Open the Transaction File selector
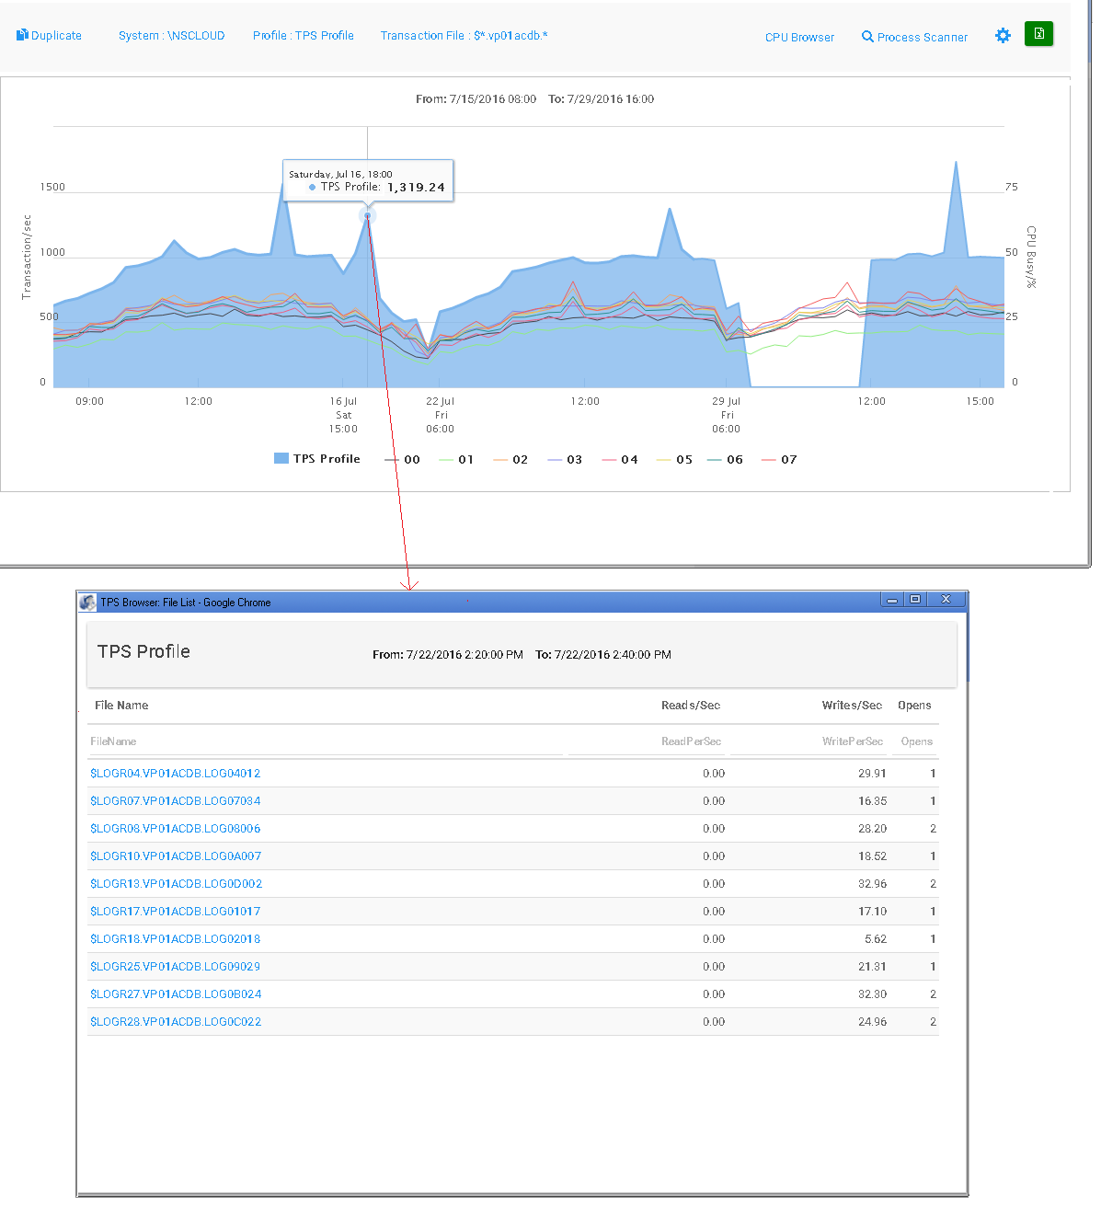The image size is (1101, 1206). [x=464, y=36]
